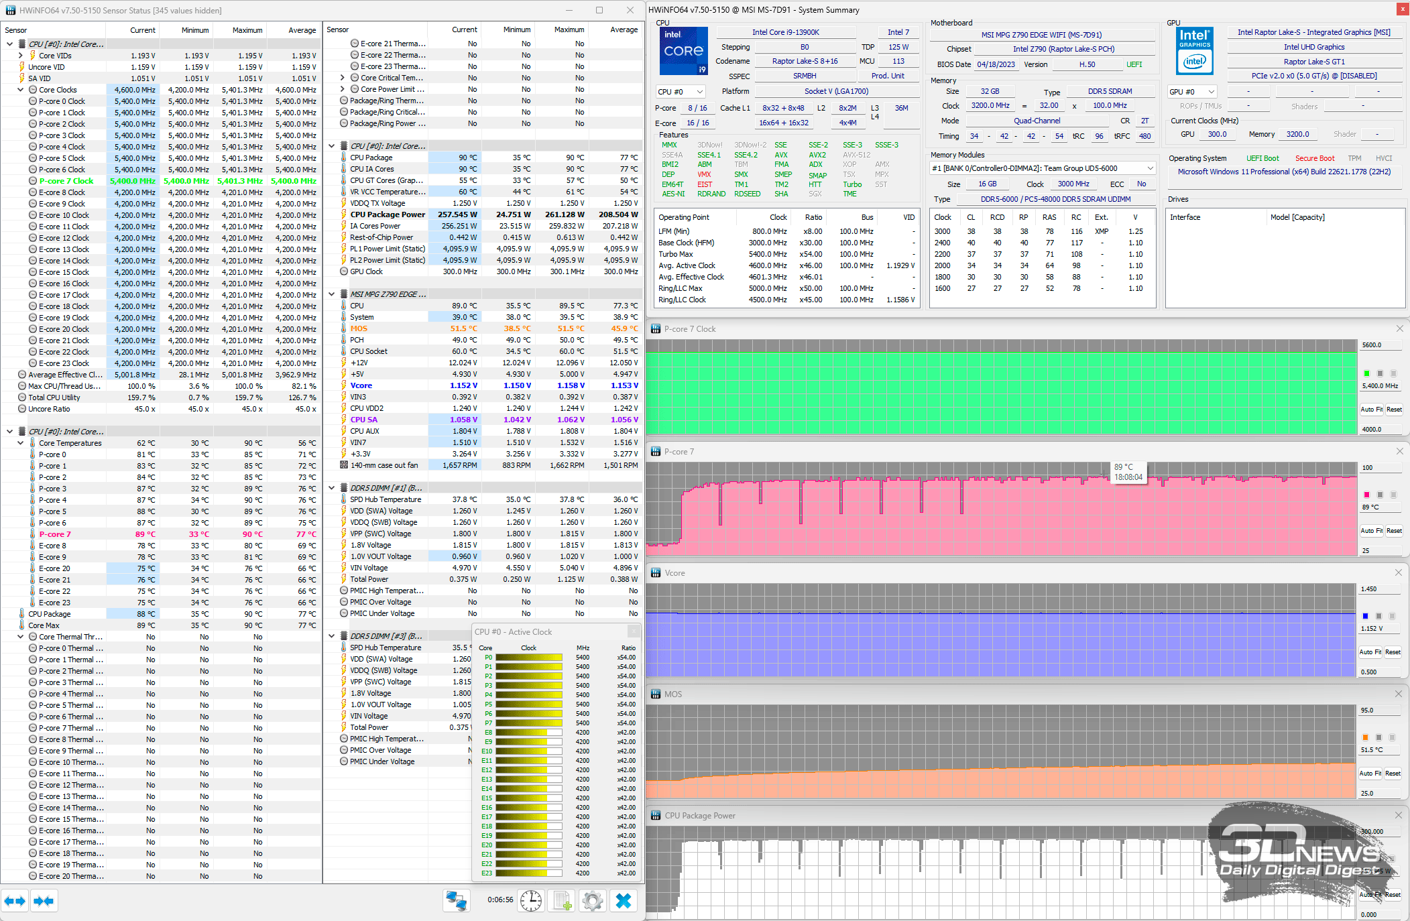Expand the Core VIDs tree node
This screenshot has width=1410, height=921.
[x=20, y=56]
